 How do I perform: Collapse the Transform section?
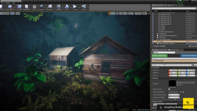152,68
